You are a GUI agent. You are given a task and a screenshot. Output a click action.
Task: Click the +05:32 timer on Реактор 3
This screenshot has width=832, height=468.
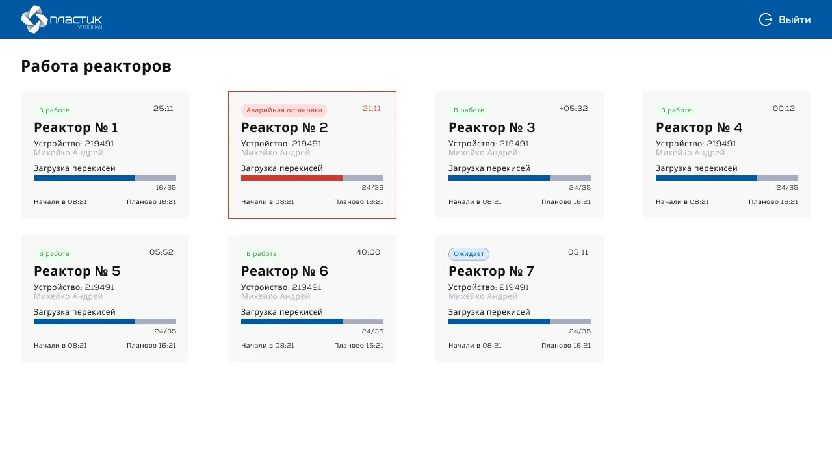point(573,109)
